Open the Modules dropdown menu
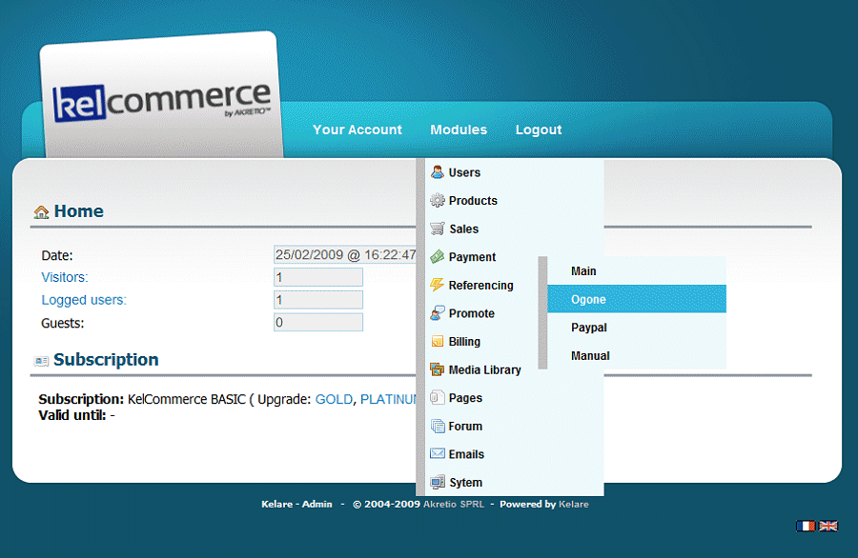This screenshot has width=858, height=558. [x=459, y=130]
